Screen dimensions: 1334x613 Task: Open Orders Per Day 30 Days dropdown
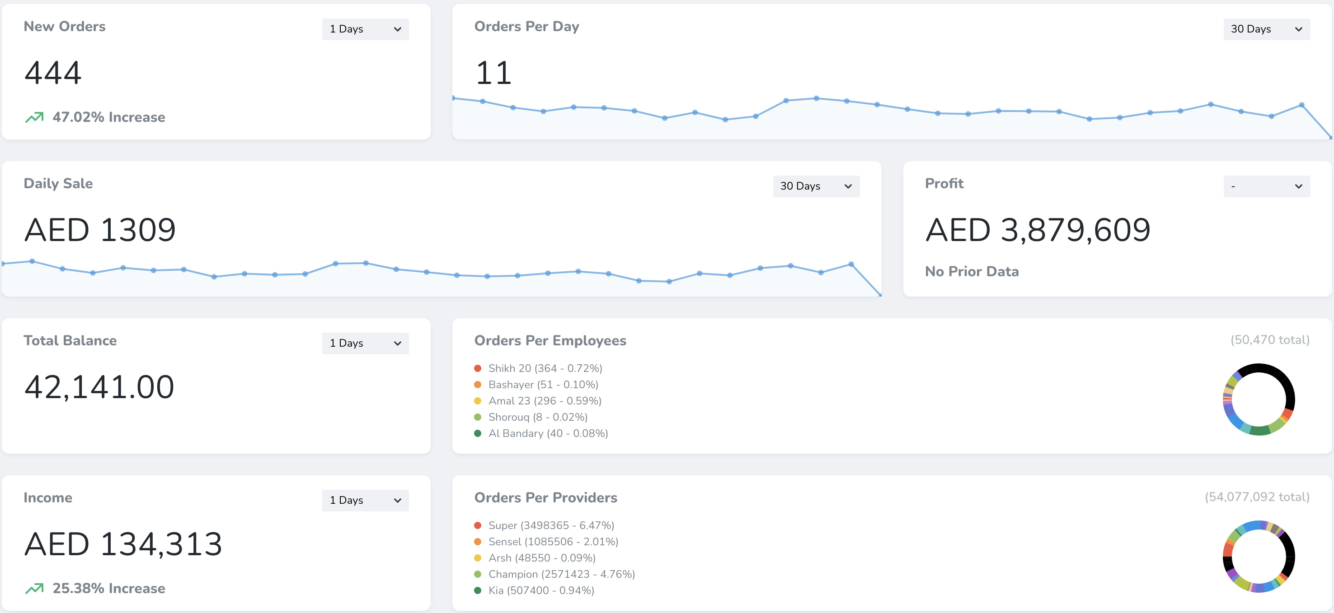point(1266,29)
